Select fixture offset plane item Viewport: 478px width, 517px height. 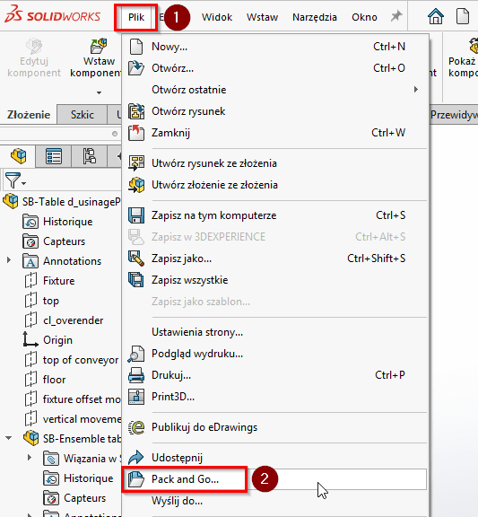tap(73, 399)
